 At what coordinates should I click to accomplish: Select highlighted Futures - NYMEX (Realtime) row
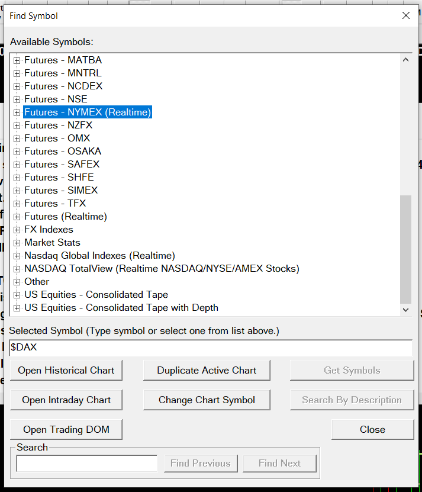[x=88, y=112]
